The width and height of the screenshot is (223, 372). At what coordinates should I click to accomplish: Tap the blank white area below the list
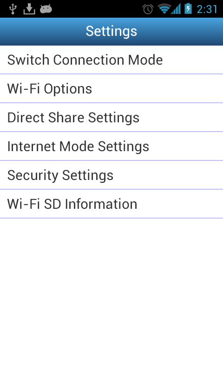pos(111,295)
